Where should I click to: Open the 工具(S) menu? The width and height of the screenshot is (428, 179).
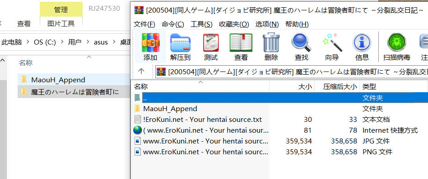[x=201, y=24]
